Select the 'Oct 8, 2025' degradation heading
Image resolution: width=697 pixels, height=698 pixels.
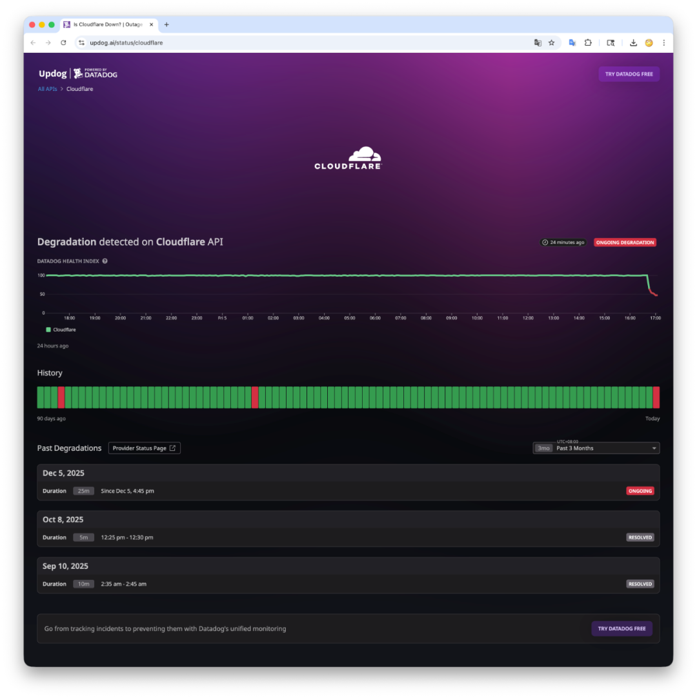63,520
